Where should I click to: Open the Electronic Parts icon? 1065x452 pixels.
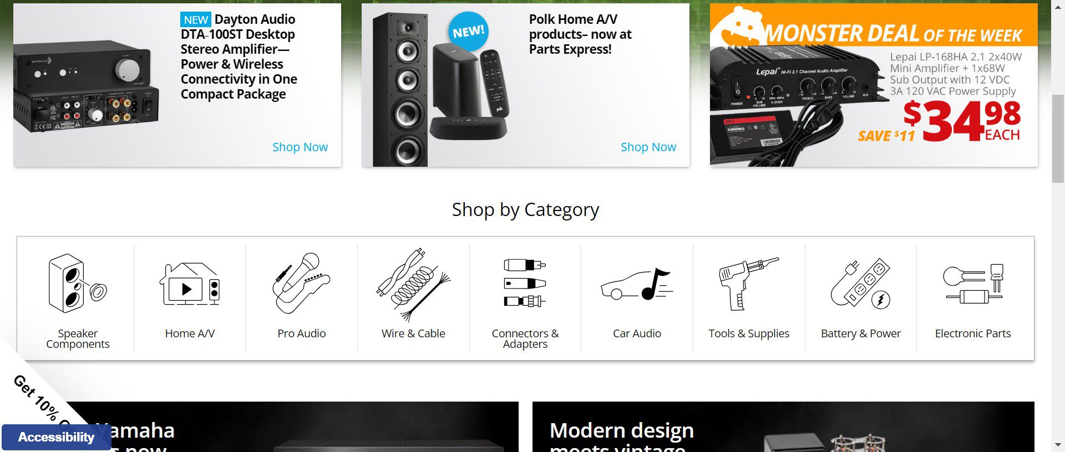tap(973, 283)
